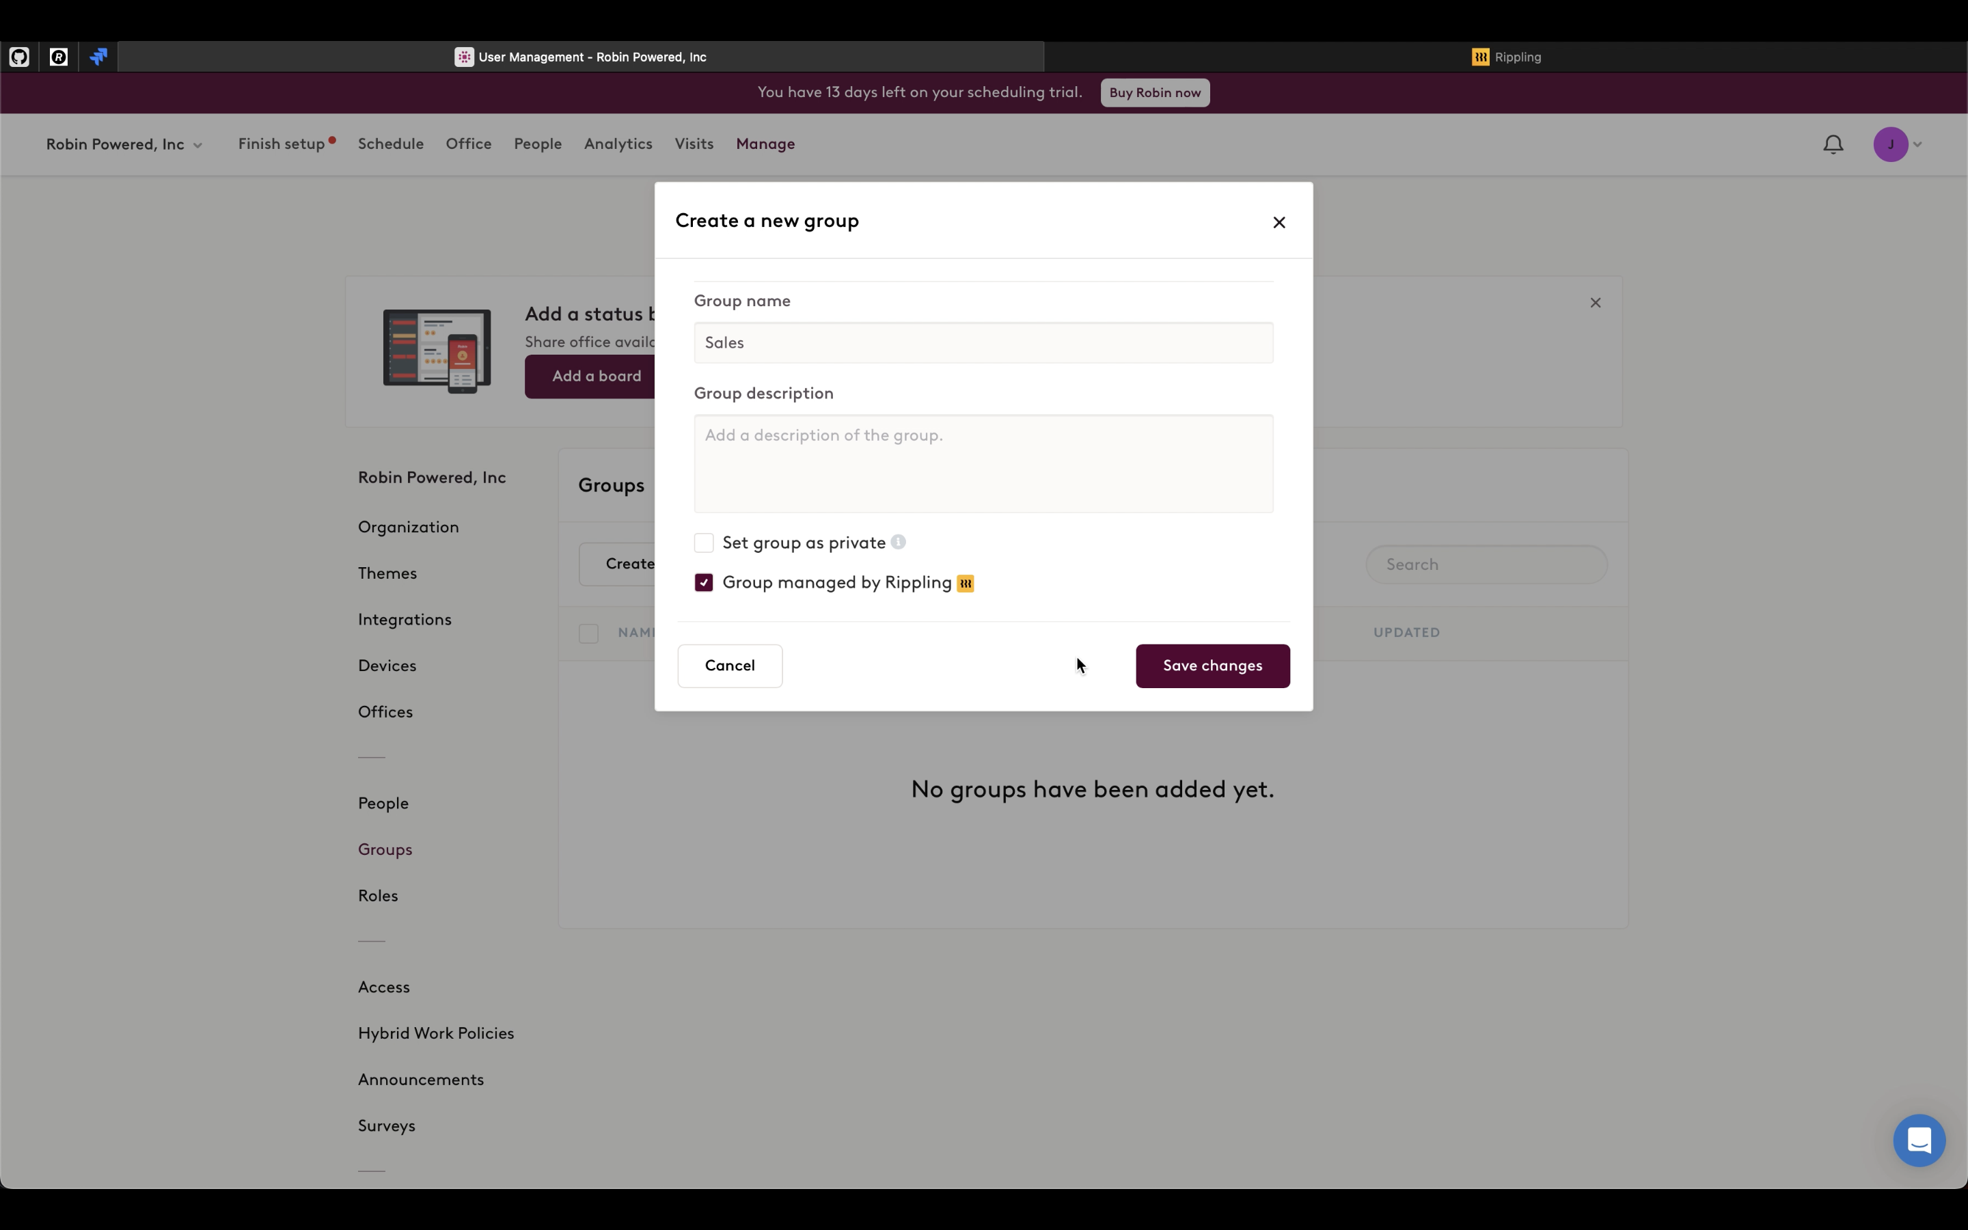The width and height of the screenshot is (1968, 1230).
Task: Click the GitHub pinned tab icon
Action: point(20,57)
